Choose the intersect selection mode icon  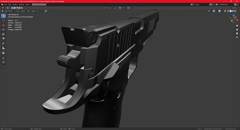(x=22, y=8)
